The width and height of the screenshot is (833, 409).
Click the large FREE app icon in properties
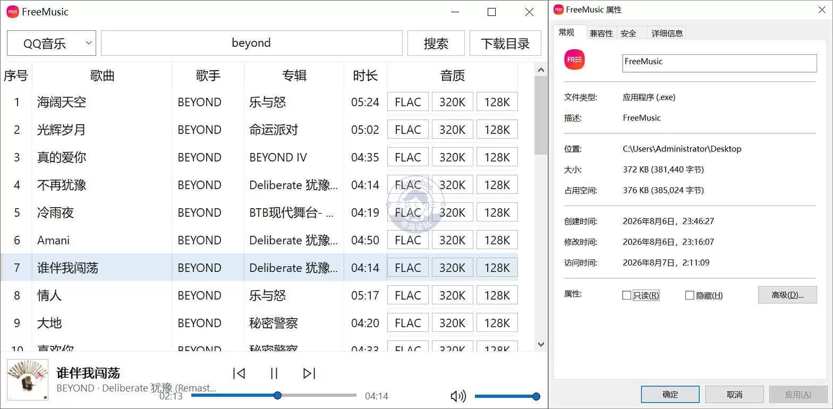click(574, 59)
